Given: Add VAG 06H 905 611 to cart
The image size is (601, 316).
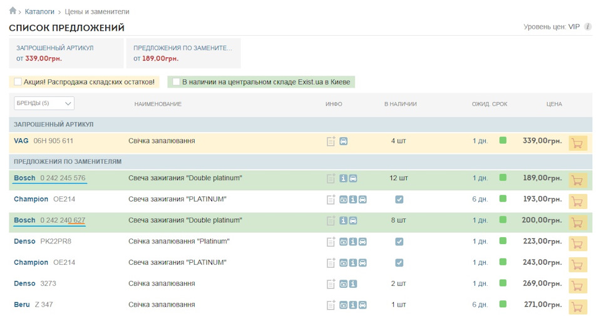Looking at the screenshot, I should [578, 144].
